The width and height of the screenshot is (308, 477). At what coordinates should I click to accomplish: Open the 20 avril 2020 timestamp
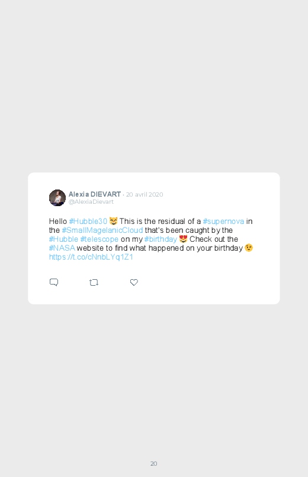[145, 194]
